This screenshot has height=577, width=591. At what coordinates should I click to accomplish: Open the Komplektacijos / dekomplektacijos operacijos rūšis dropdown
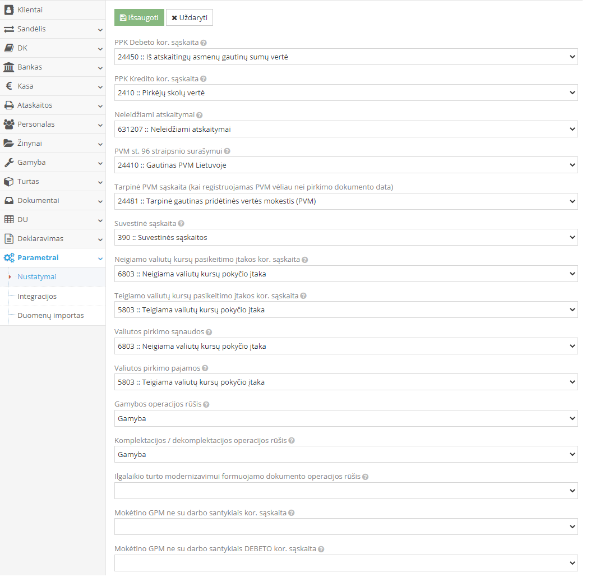[347, 455]
